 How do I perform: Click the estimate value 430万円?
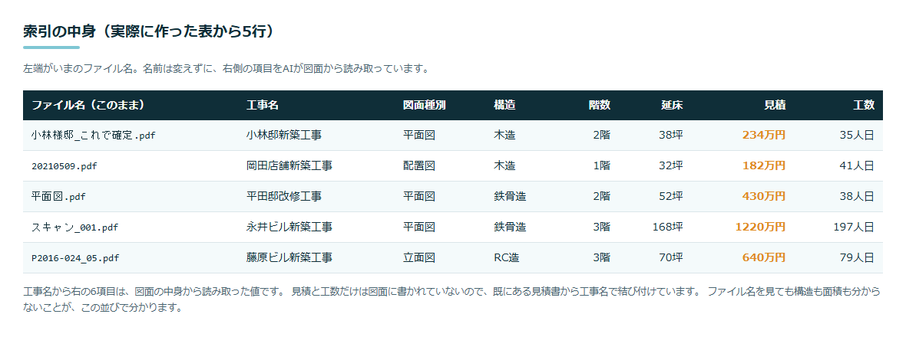(x=764, y=196)
